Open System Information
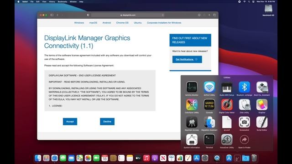Screen dimensions: 292x164 [x=192, y=139]
